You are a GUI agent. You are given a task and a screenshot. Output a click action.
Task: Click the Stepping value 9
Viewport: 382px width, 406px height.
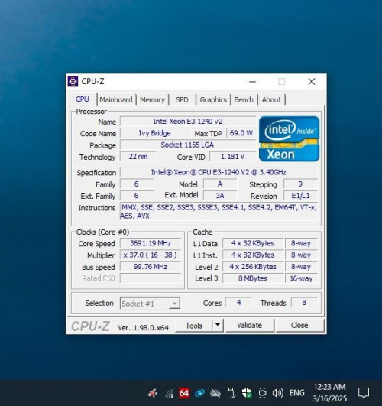coord(300,184)
